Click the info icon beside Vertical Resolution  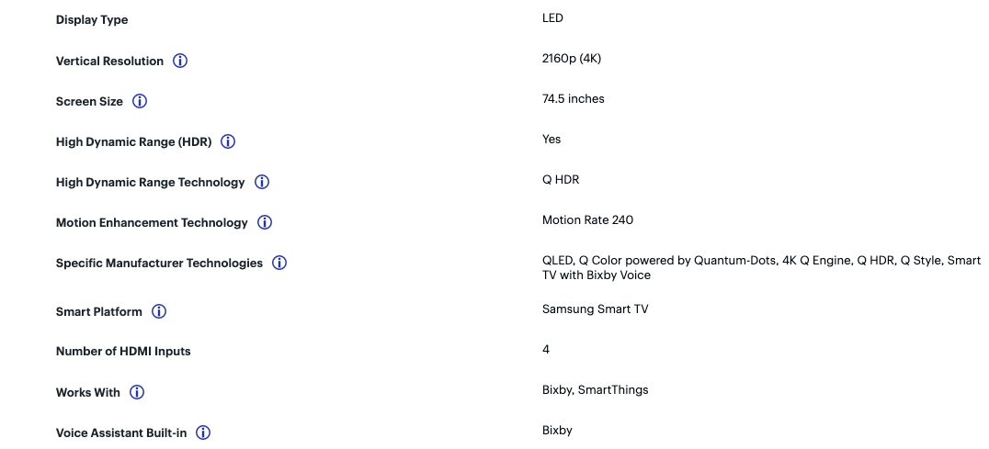[x=180, y=61]
